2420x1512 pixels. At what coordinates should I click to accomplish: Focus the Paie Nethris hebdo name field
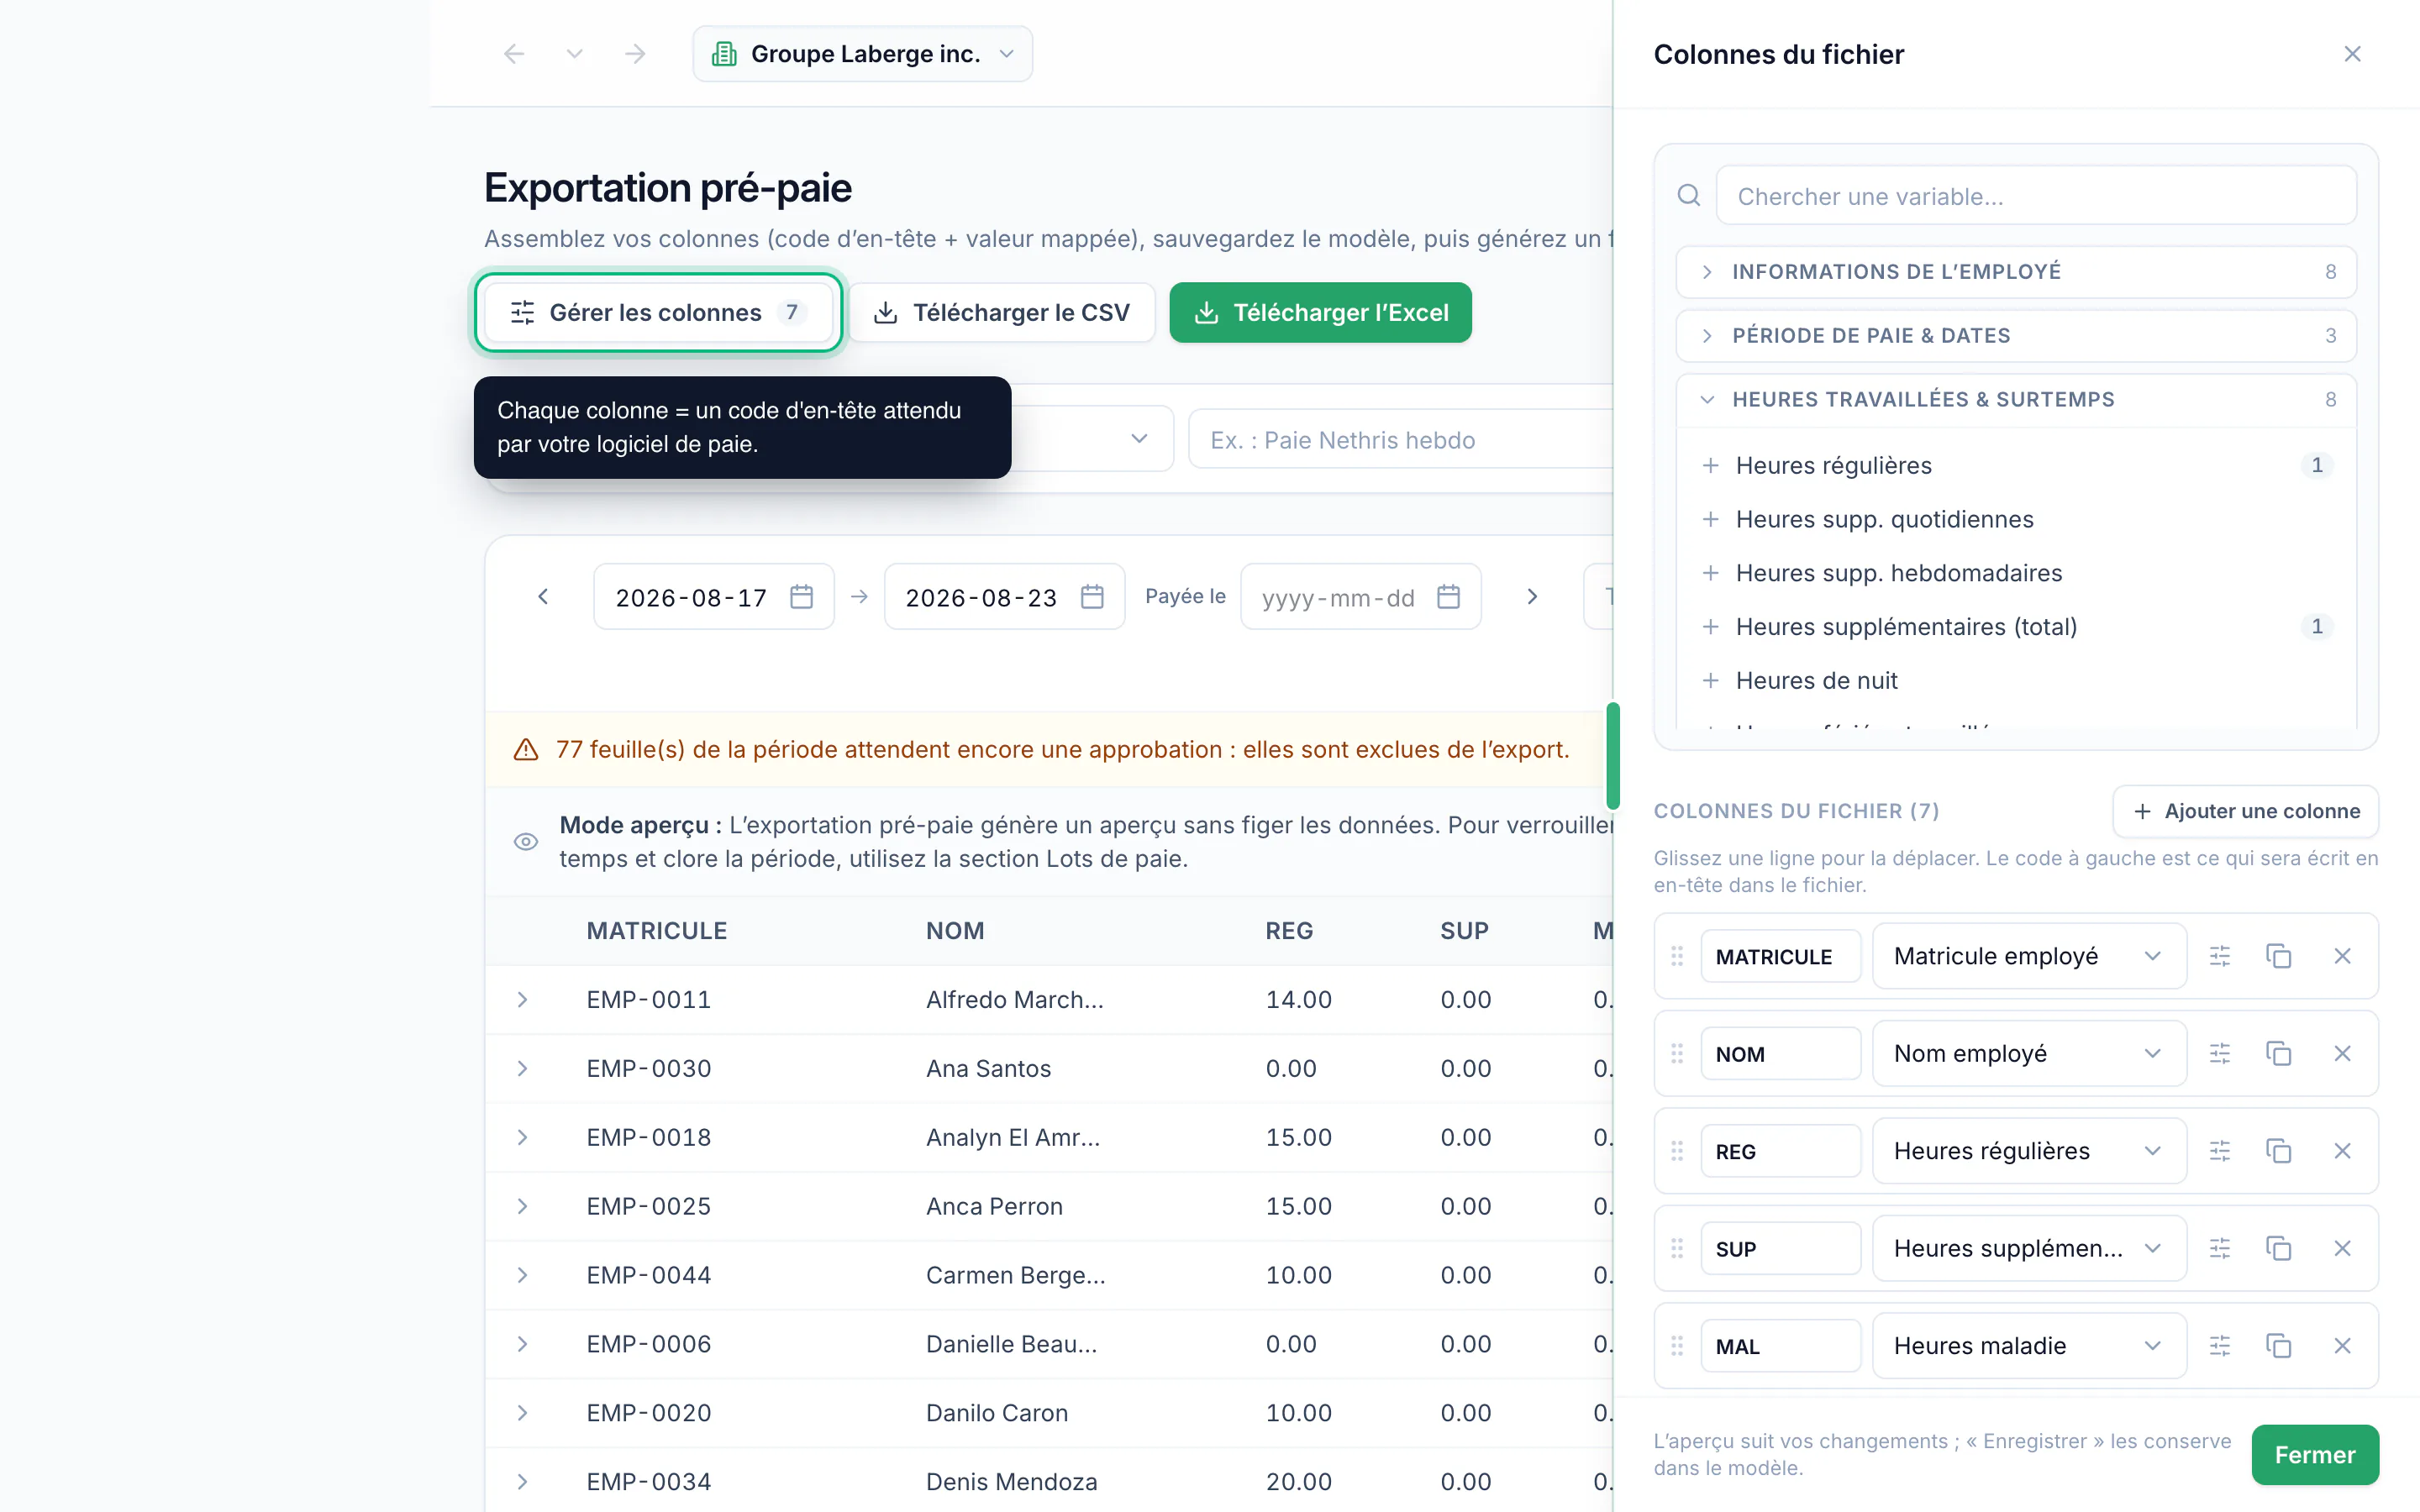point(1400,440)
